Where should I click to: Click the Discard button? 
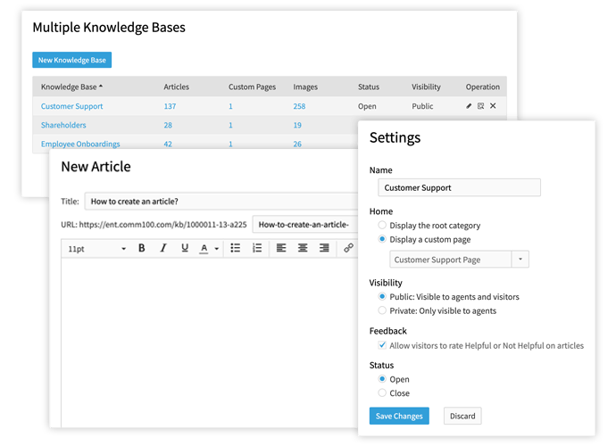click(x=462, y=416)
